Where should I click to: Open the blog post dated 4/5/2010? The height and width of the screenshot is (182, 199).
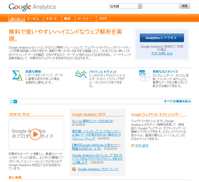(x=97, y=135)
